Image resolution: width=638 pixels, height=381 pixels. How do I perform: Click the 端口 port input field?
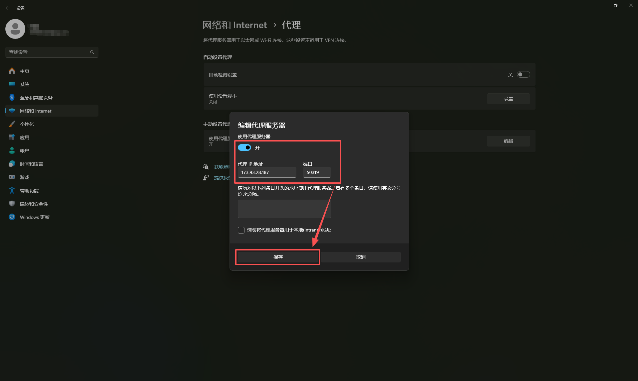[x=317, y=172]
